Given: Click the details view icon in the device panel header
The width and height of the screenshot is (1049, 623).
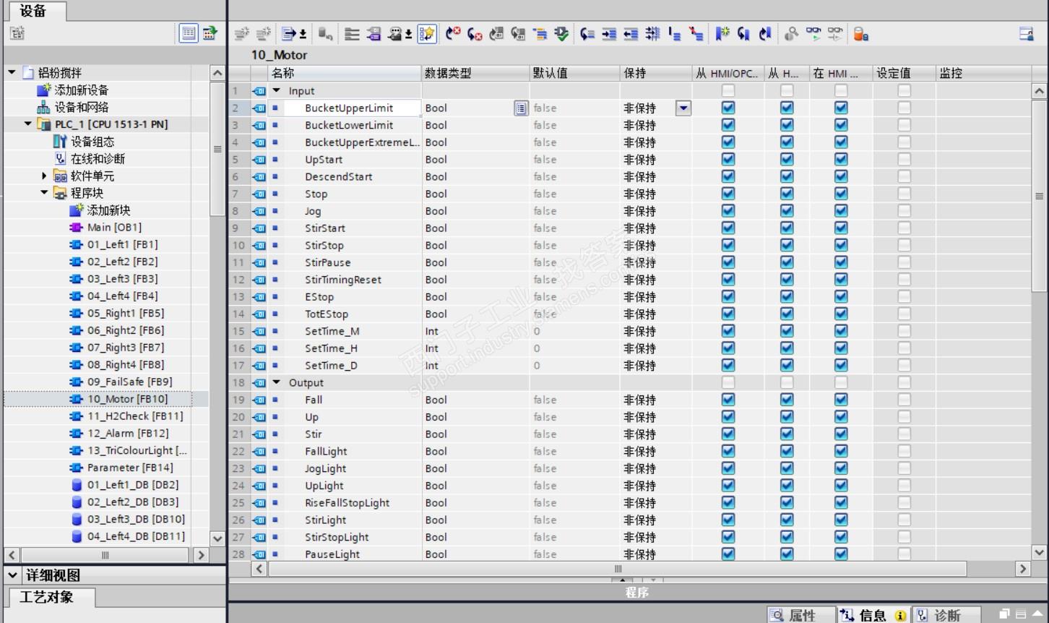Looking at the screenshot, I should click(188, 33).
